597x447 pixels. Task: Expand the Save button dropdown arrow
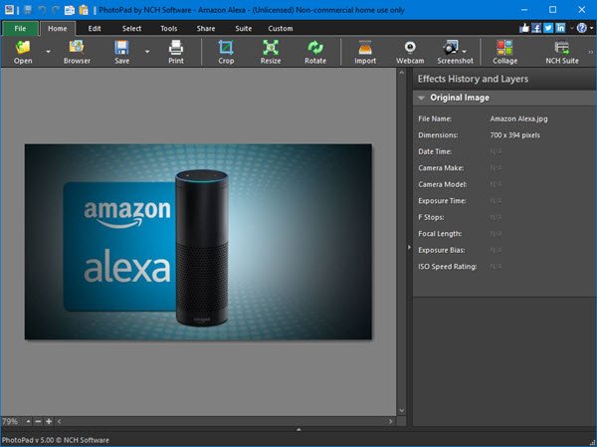point(146,50)
